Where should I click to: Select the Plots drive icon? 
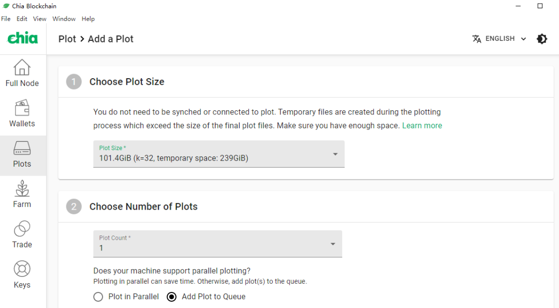click(22, 148)
